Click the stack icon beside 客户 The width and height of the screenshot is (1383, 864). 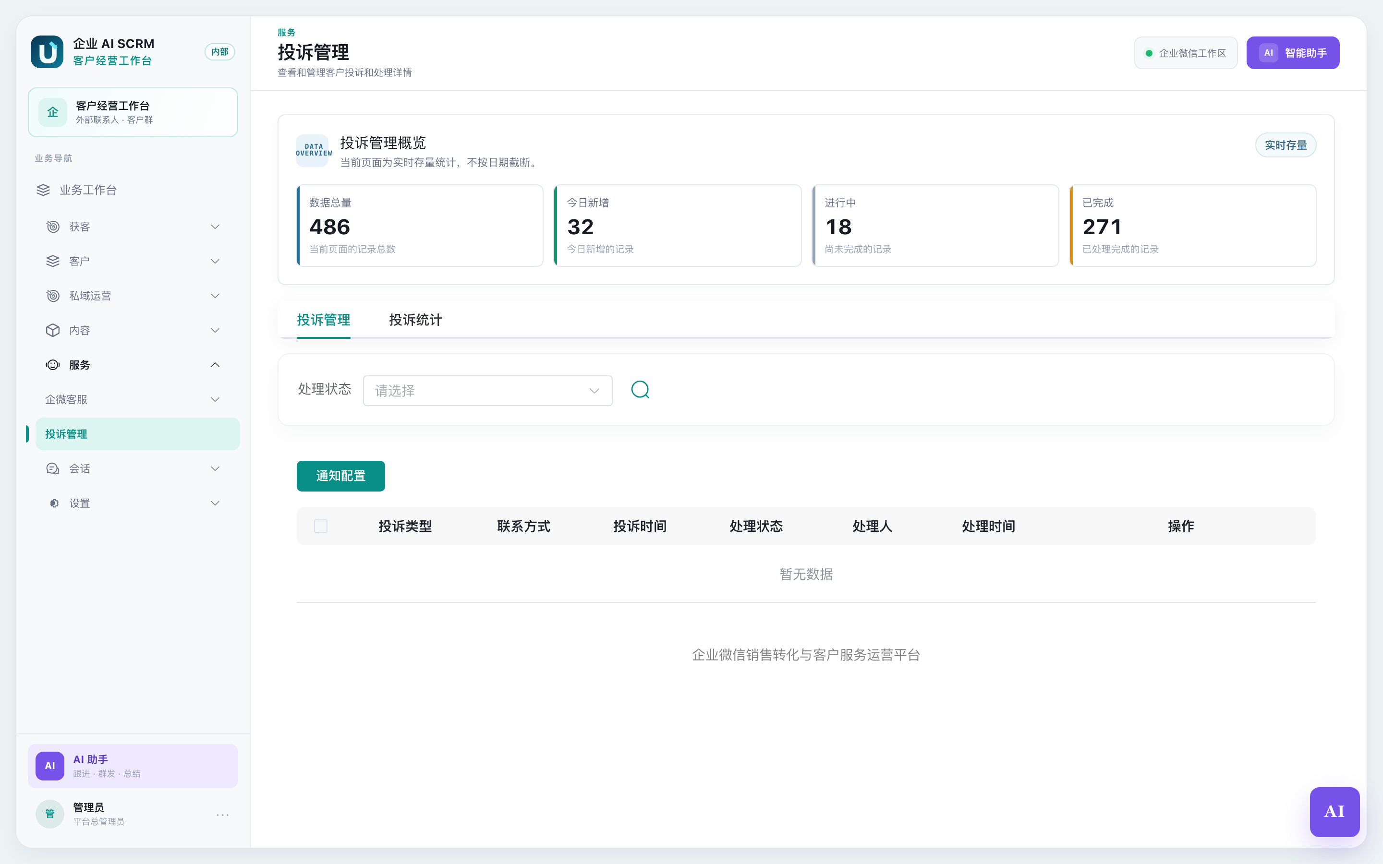[x=52, y=261]
